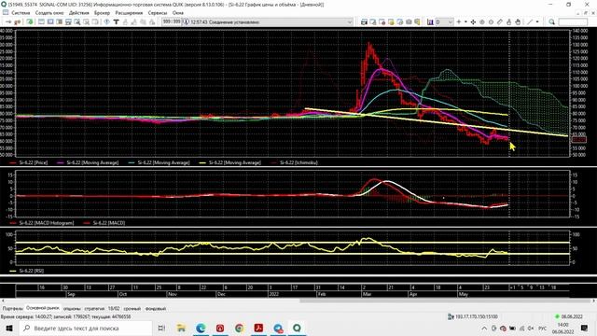Switch to the опционы tab
The image size is (597, 336).
(72, 309)
